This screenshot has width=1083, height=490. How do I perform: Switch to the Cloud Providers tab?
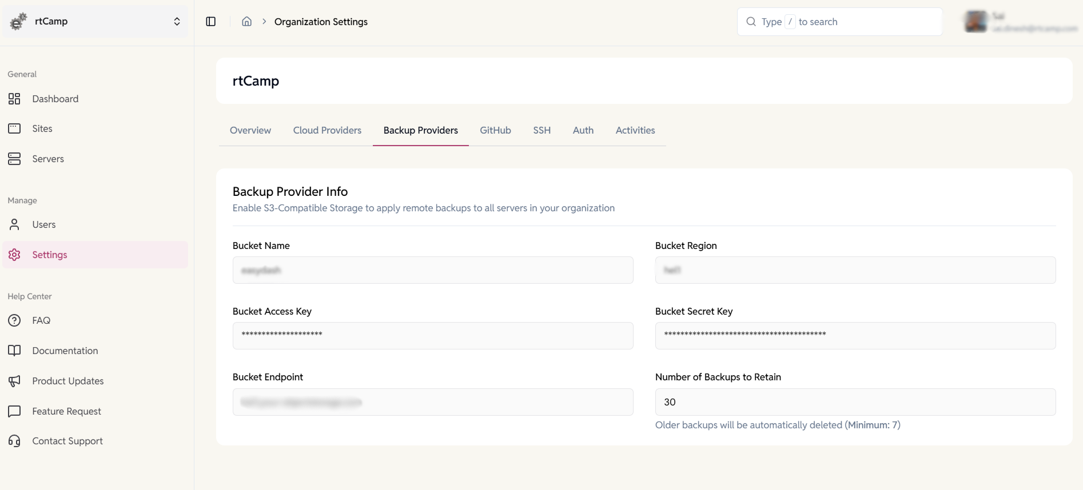pyautogui.click(x=327, y=130)
